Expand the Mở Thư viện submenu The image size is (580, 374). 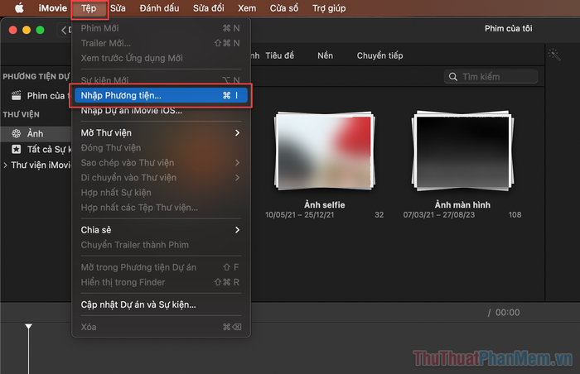[161, 132]
